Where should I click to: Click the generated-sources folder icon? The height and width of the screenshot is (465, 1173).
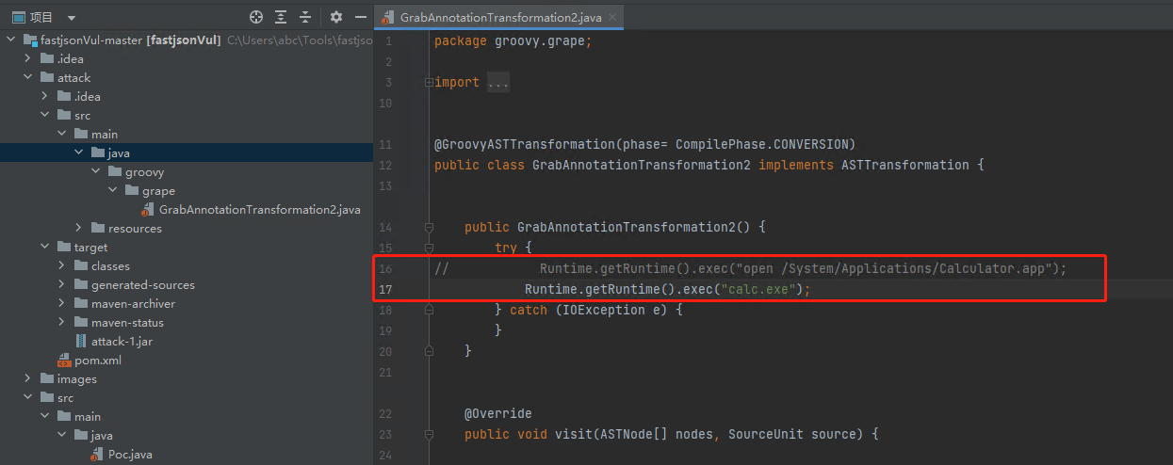tap(81, 284)
